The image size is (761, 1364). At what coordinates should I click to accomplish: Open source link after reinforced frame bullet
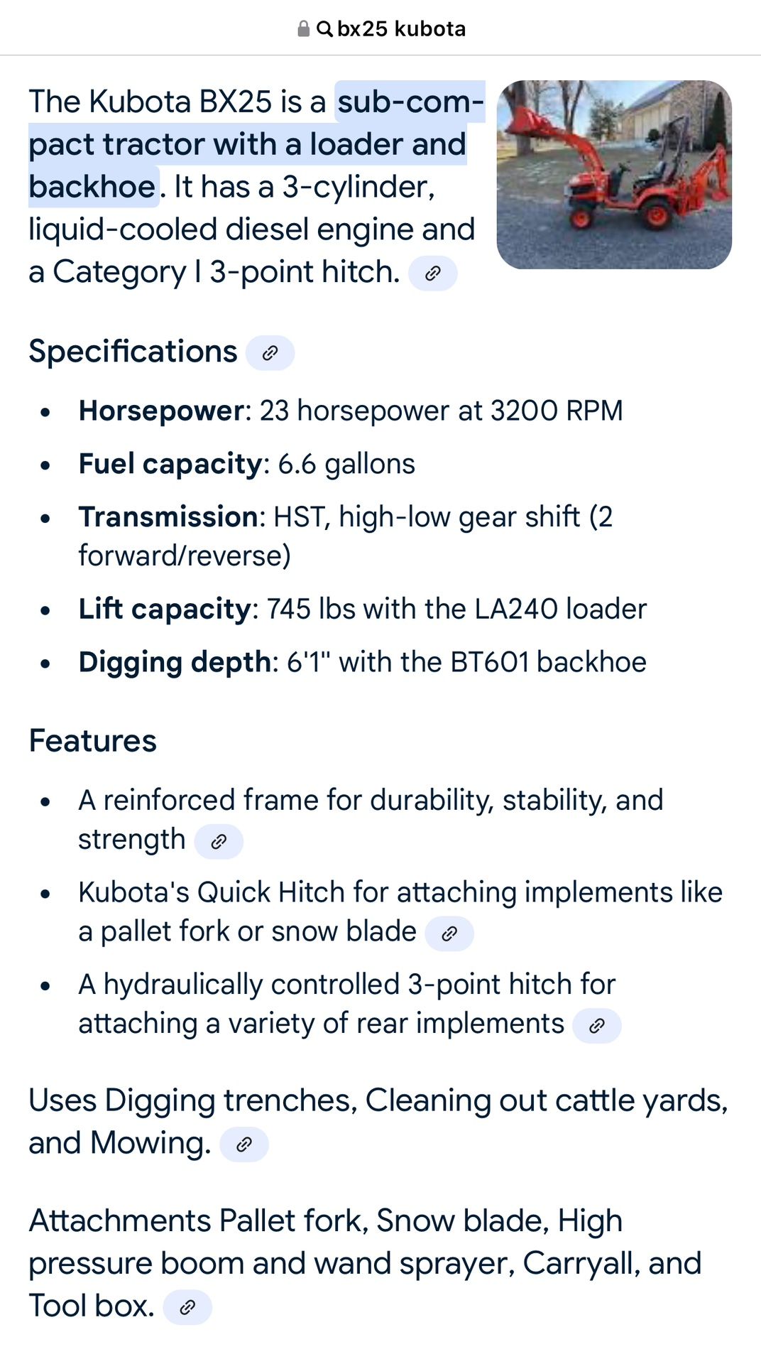tap(219, 842)
